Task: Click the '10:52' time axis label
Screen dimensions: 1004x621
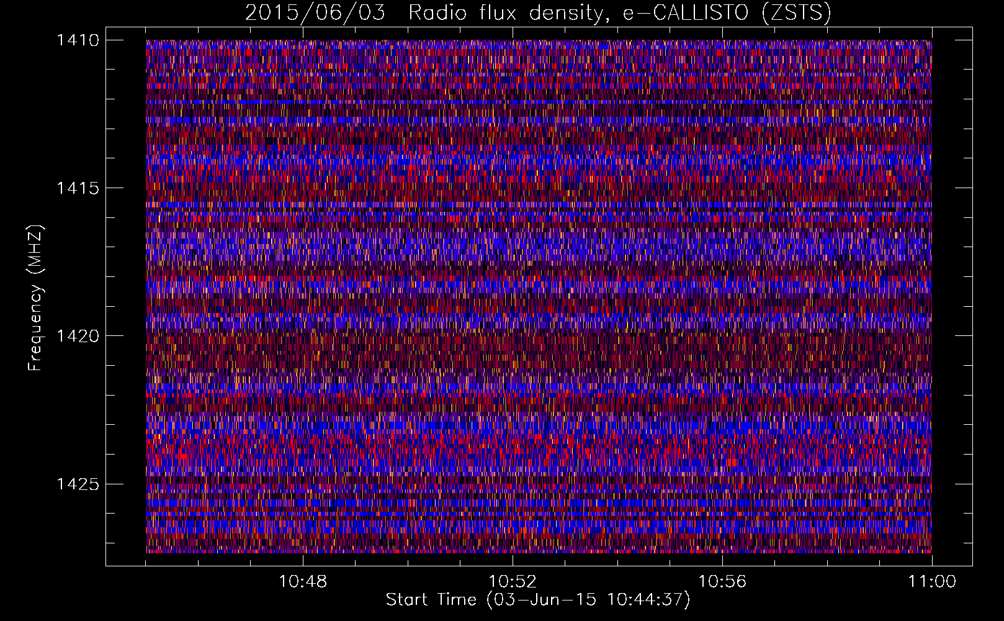Action: [x=513, y=582]
